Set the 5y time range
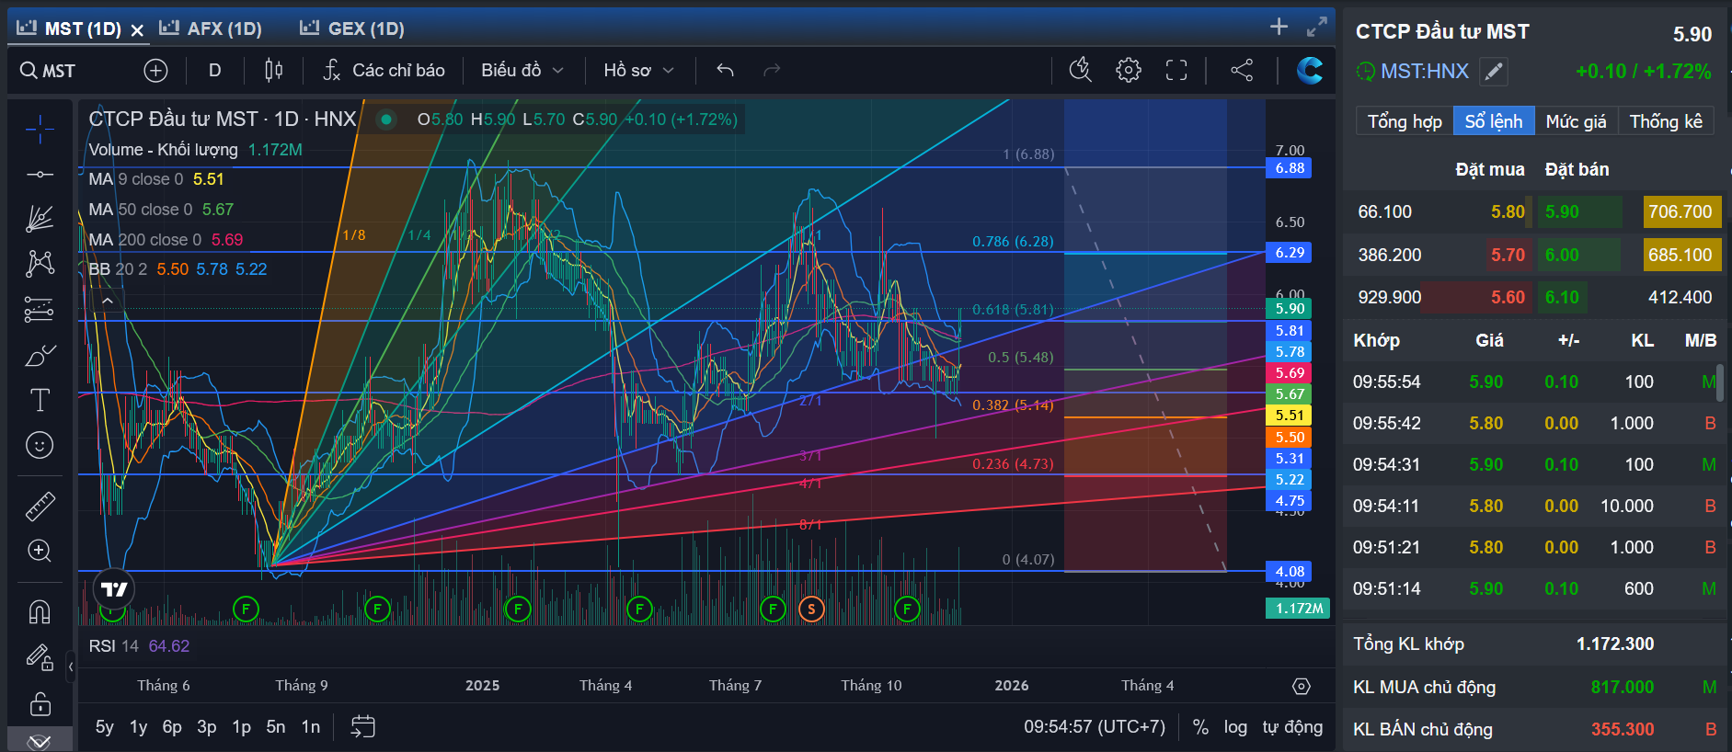1732x752 pixels. click(x=105, y=727)
